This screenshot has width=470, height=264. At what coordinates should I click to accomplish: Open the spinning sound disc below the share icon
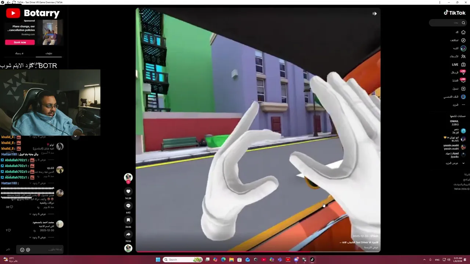tap(128, 248)
